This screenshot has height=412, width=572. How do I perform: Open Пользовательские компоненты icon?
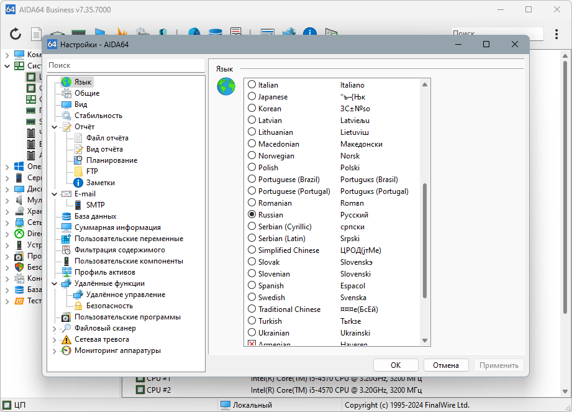pos(66,261)
